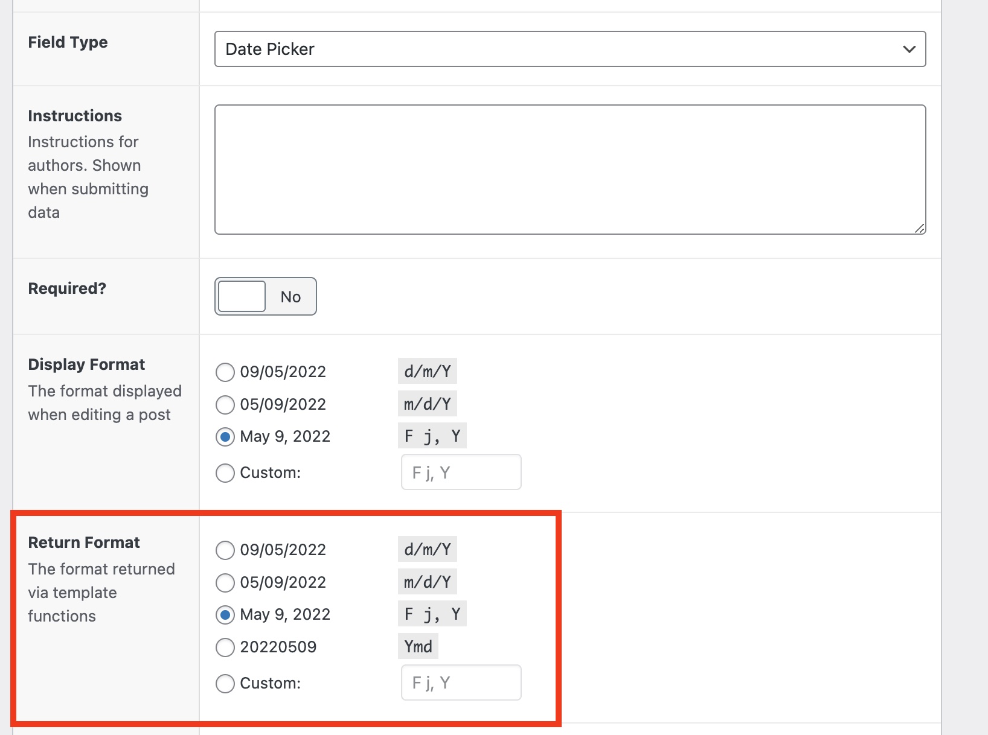Click the Instructions heading label
The image size is (988, 735).
tap(75, 116)
